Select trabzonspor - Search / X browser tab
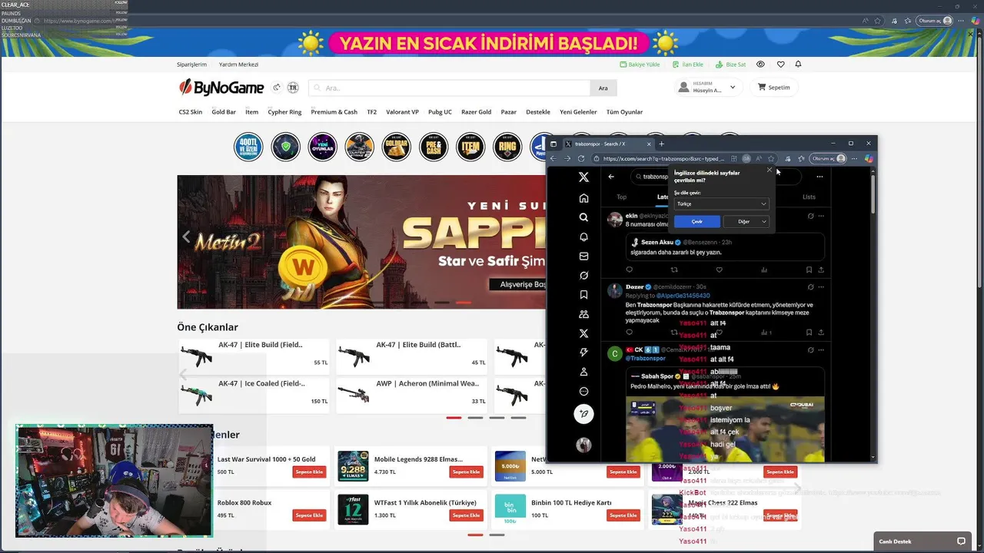 pos(609,144)
